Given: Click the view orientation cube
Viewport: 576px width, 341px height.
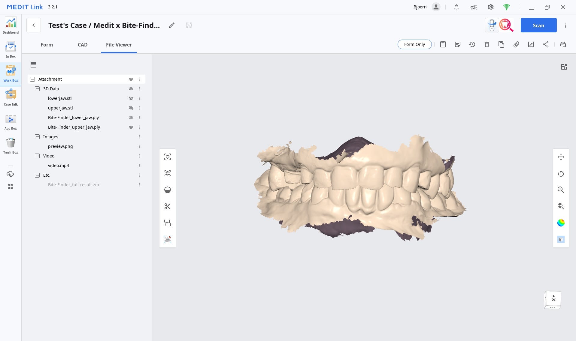Looking at the screenshot, I should [x=553, y=300].
